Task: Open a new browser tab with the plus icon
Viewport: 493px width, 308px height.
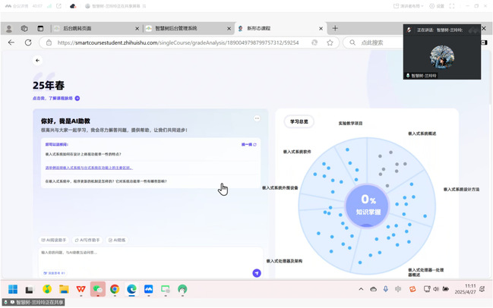Action: pos(335,28)
